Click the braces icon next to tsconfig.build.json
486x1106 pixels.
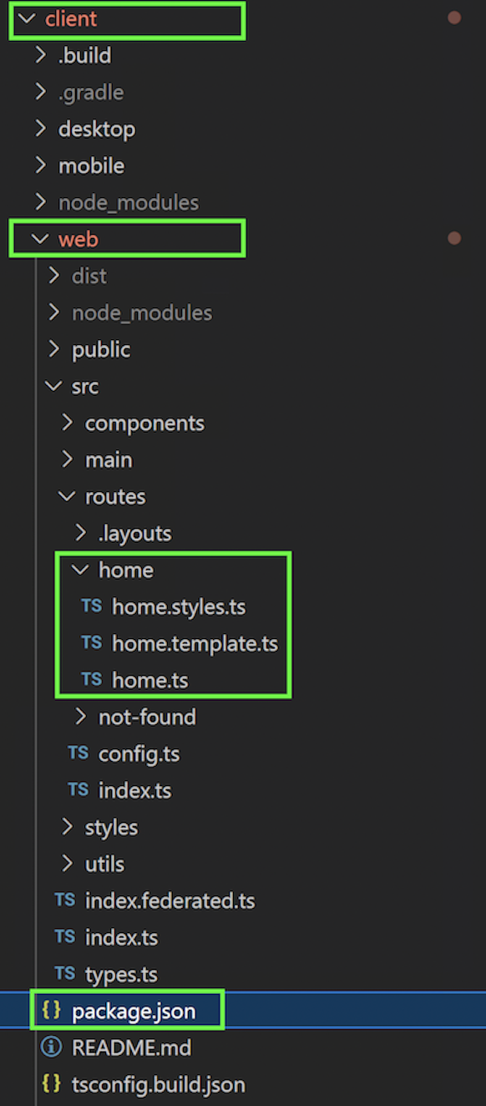(52, 1084)
